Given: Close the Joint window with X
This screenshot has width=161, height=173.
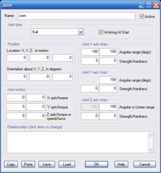Looking at the screenshot, I should 156,5.
